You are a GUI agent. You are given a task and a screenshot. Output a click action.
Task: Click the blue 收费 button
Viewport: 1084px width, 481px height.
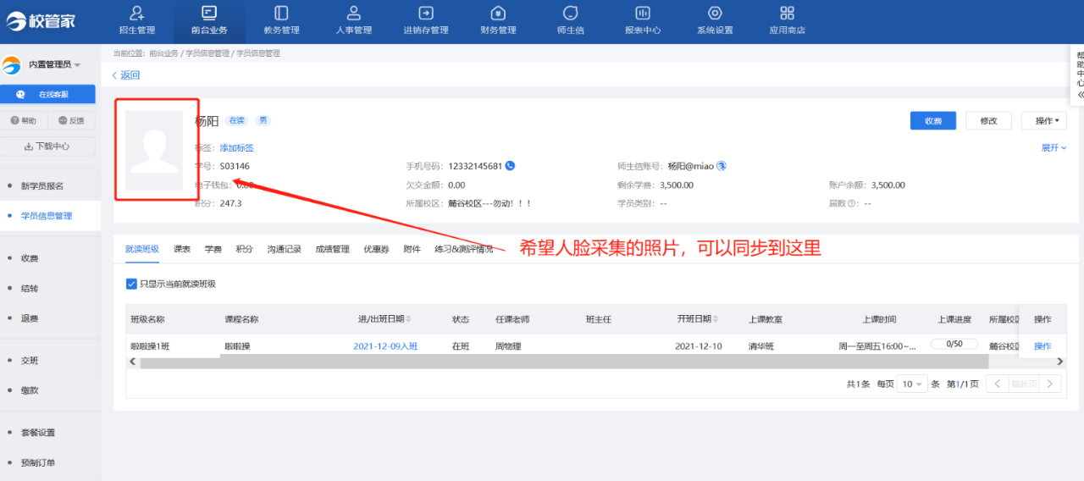[932, 121]
